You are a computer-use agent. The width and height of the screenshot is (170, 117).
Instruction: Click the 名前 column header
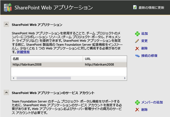pos(47,59)
